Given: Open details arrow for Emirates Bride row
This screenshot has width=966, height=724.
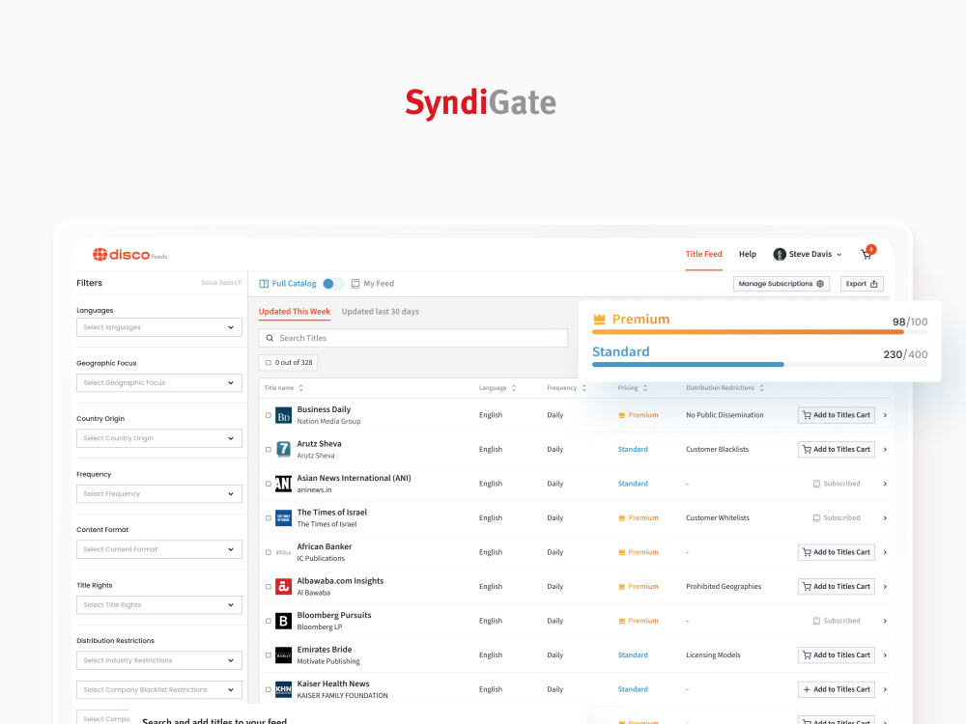Looking at the screenshot, I should click(x=885, y=655).
